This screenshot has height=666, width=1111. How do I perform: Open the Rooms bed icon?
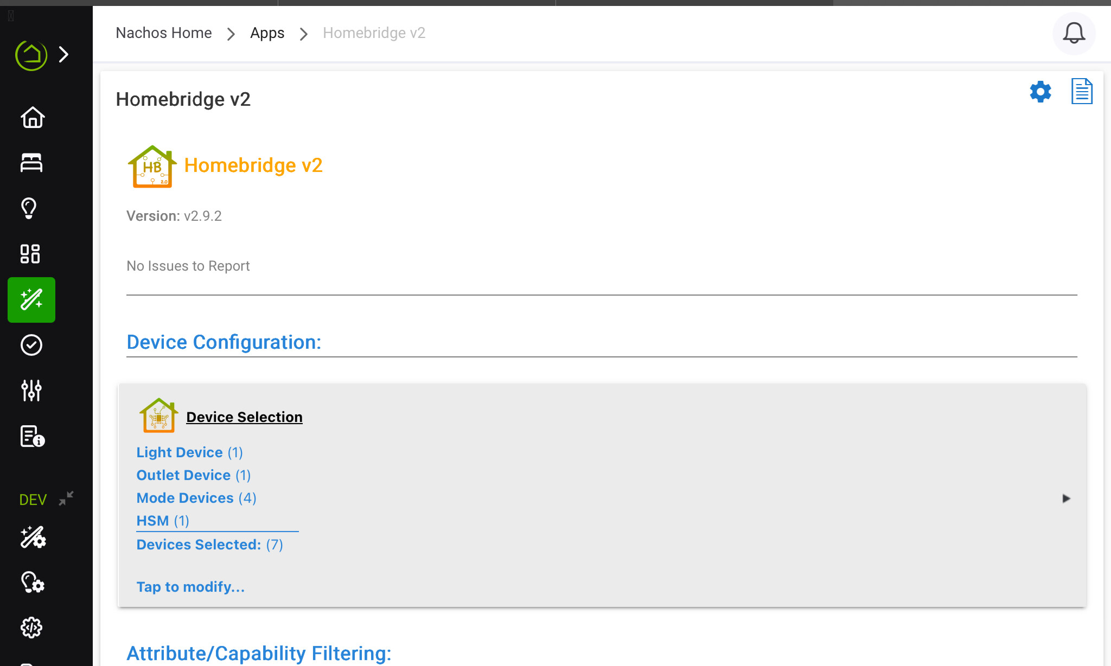point(31,163)
